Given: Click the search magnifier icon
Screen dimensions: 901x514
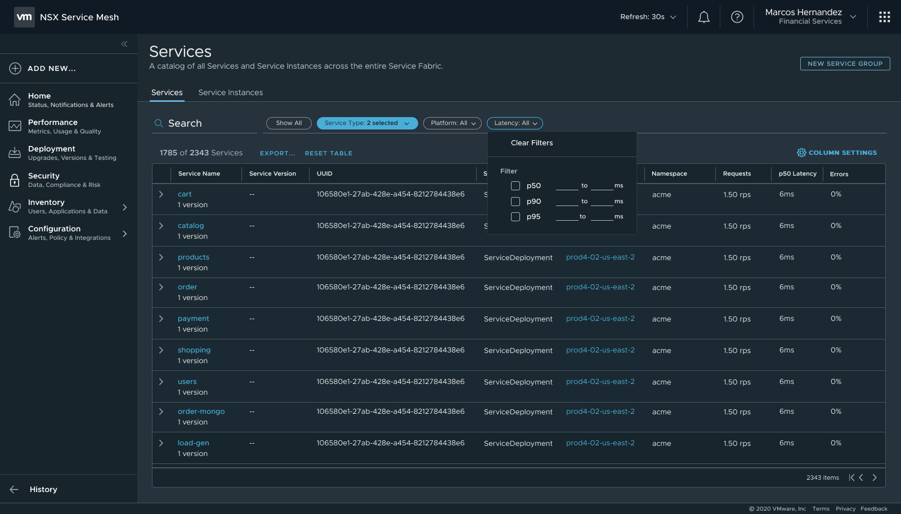Looking at the screenshot, I should (159, 123).
